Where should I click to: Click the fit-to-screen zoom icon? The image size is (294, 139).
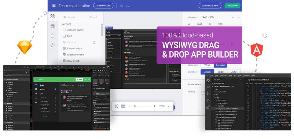point(117,106)
